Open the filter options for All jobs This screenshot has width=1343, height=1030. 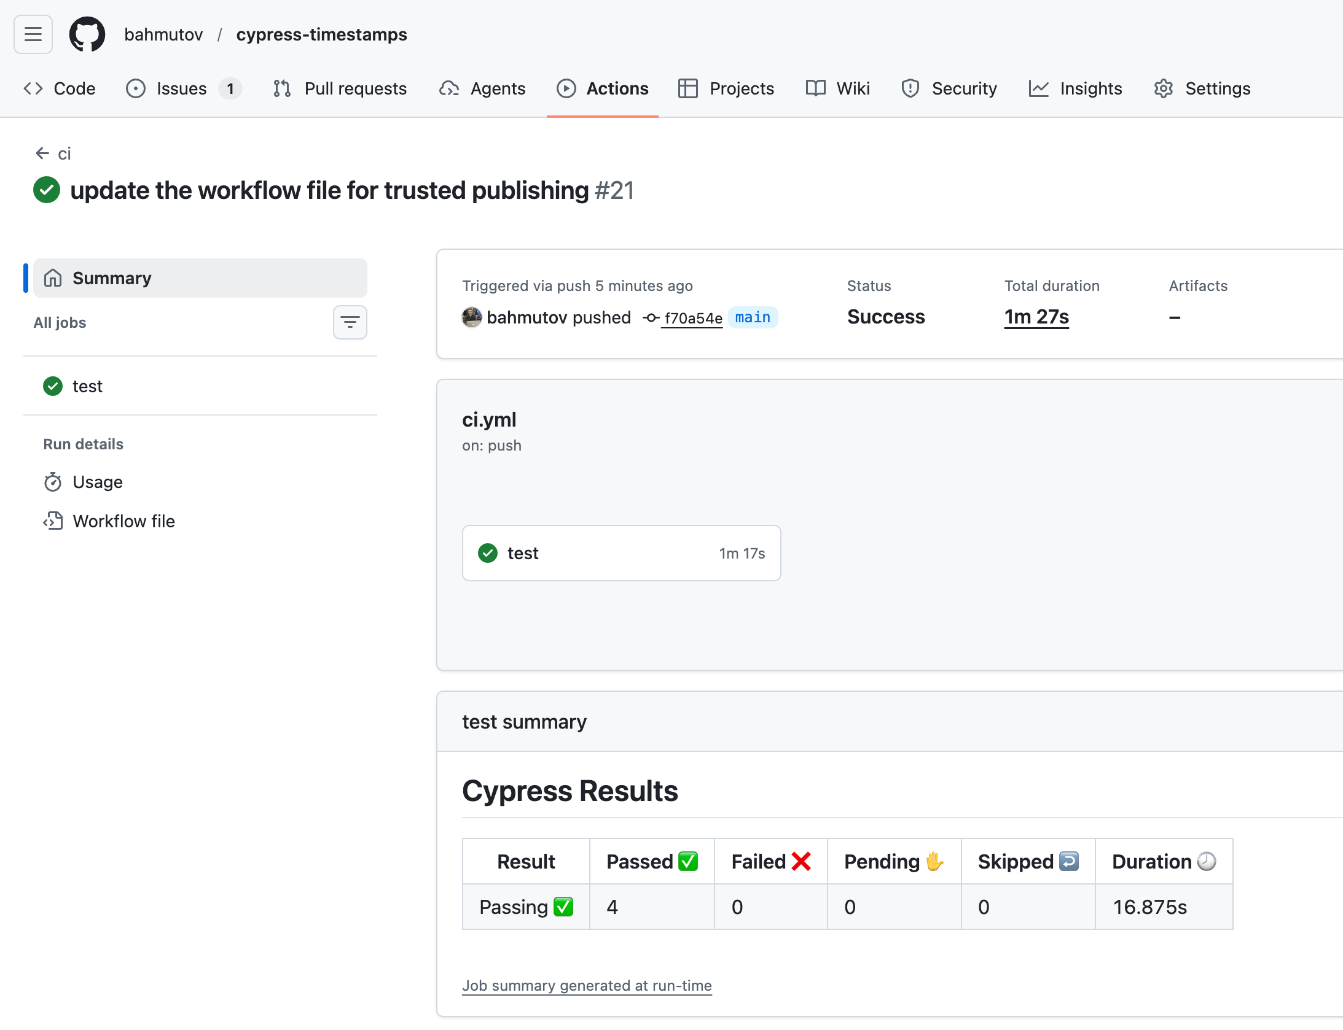point(350,322)
